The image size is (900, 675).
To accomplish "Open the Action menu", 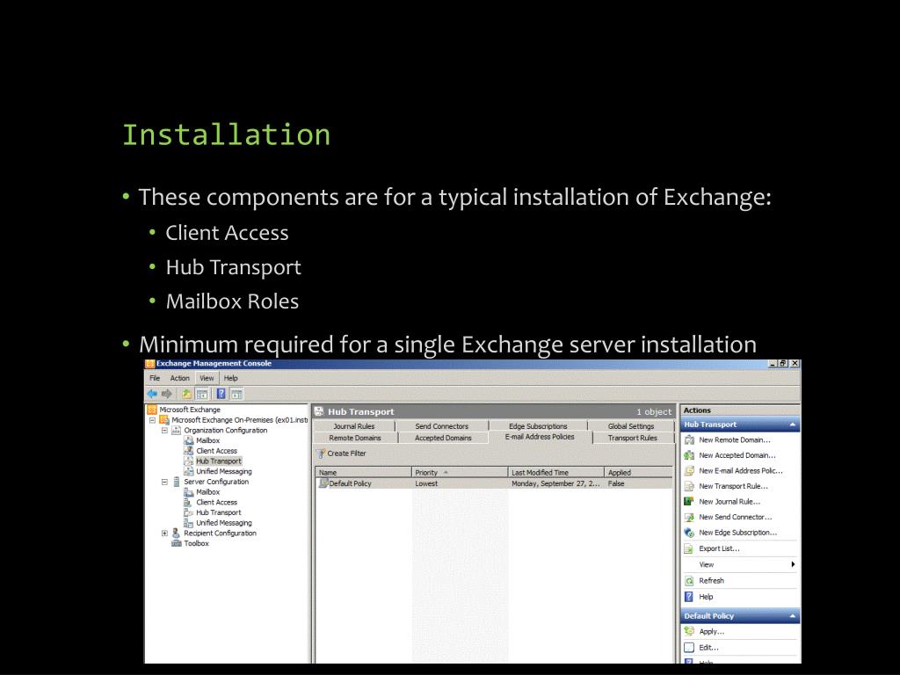I will pyautogui.click(x=179, y=378).
